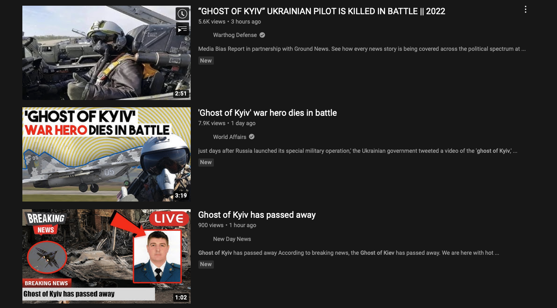This screenshot has height=308, width=557.
Task: Click World Affairs verified checkmark badge
Action: [252, 137]
